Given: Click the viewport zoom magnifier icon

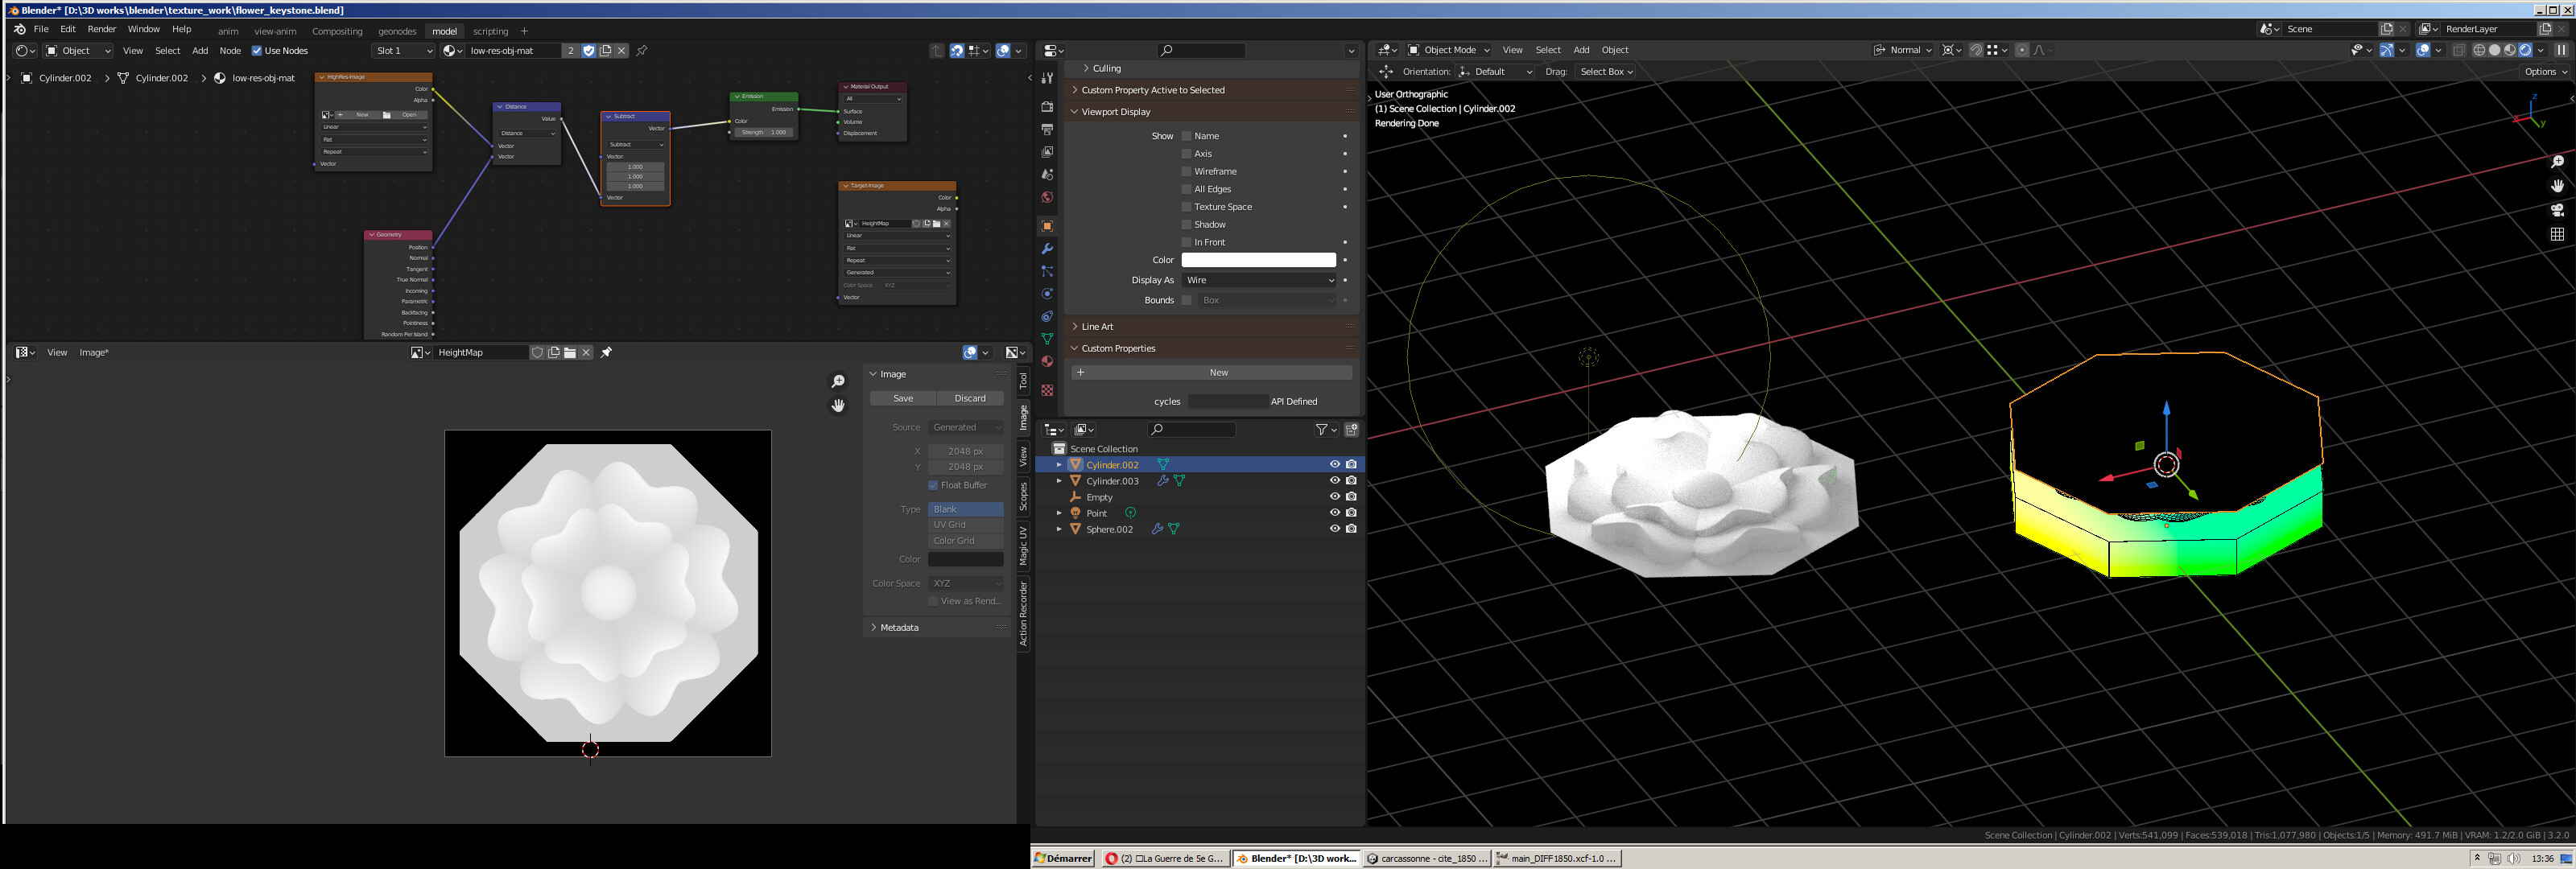Looking at the screenshot, I should point(2557,162).
